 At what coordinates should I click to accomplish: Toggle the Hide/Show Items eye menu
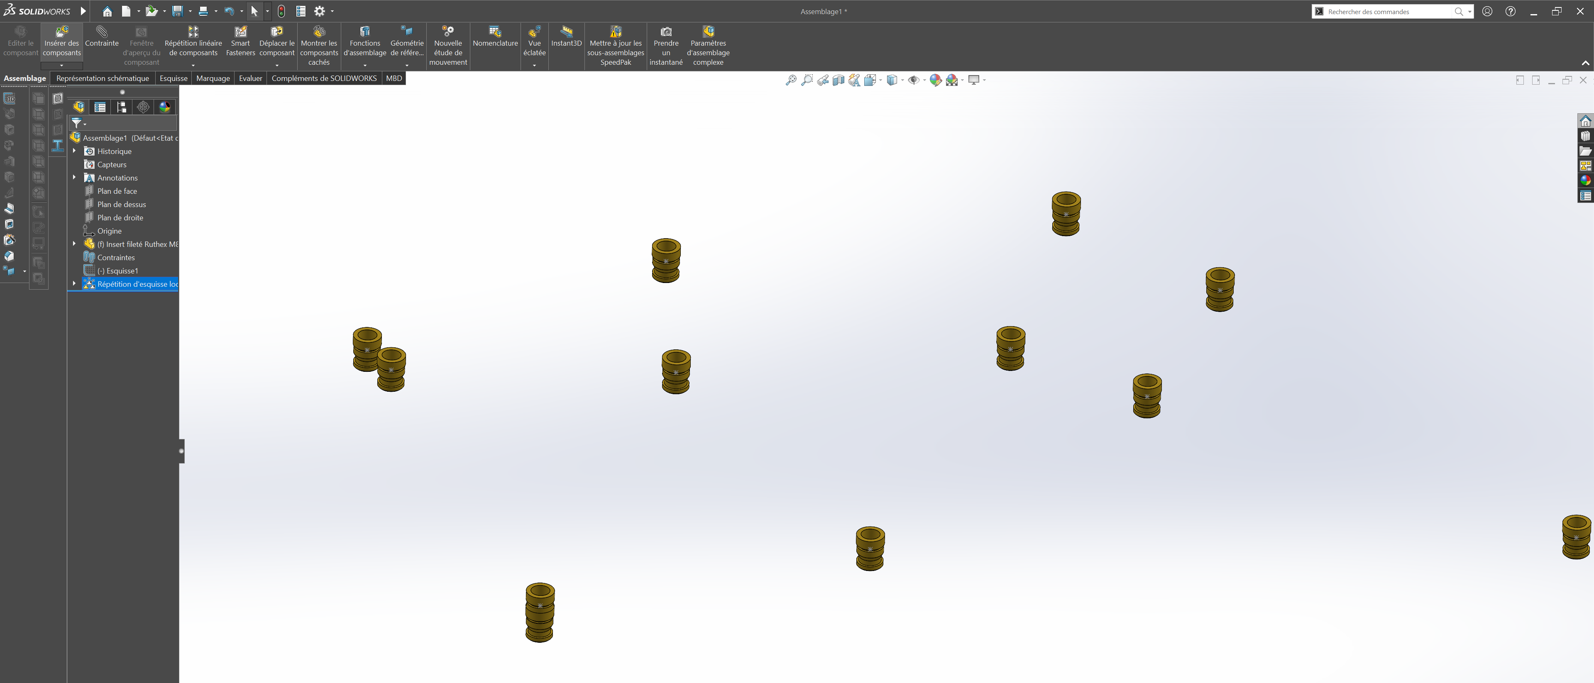tap(914, 79)
